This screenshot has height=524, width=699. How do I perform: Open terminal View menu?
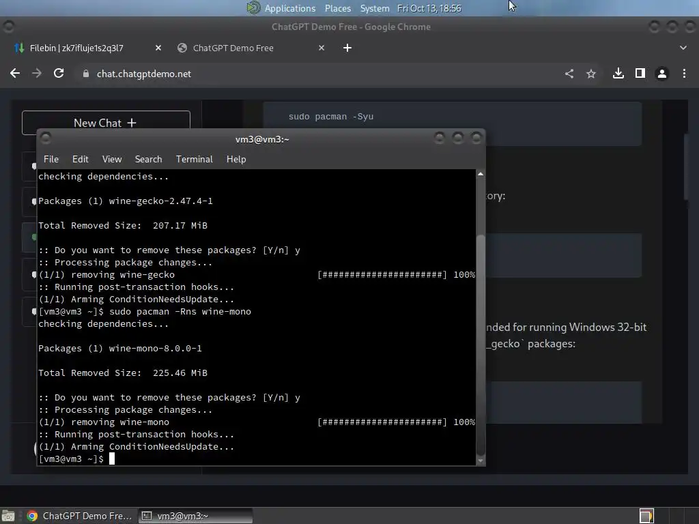click(112, 159)
